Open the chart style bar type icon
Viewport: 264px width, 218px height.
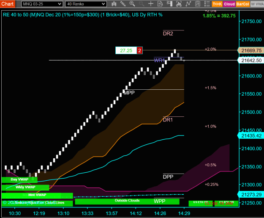114,4
